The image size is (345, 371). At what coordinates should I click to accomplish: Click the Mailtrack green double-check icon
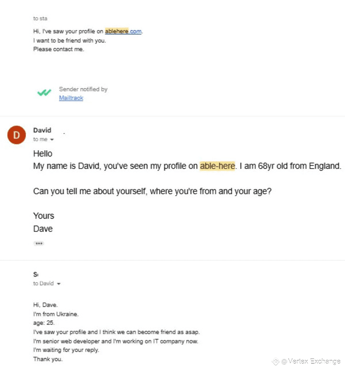[44, 93]
